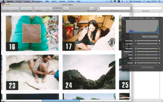The image size is (163, 102).
Task: Select the Déplacer hand tool
Action: [39, 8]
